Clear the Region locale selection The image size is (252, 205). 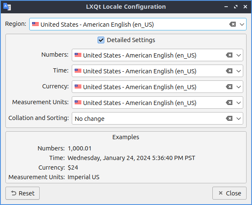point(232,25)
